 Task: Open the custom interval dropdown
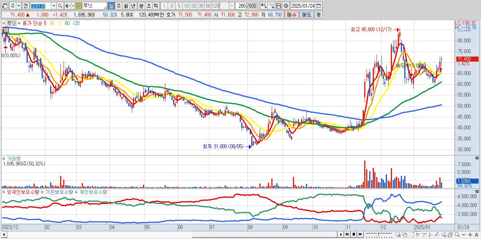[x=232, y=6]
